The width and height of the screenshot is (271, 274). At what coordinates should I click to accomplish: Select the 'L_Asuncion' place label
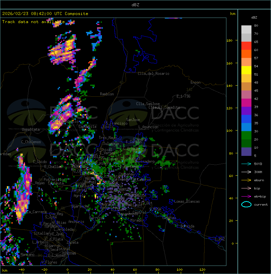148,127
